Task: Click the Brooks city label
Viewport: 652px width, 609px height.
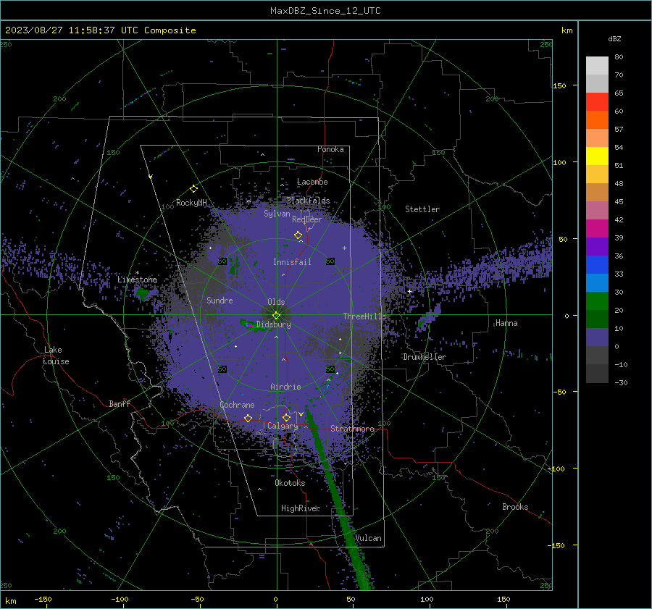Action: (515, 507)
